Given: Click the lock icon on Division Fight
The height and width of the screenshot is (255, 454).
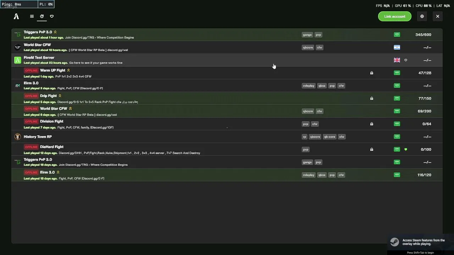Looking at the screenshot, I should (x=372, y=124).
